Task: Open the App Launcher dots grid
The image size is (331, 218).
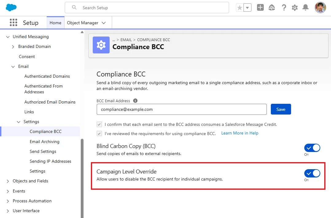Action: pyautogui.click(x=14, y=22)
